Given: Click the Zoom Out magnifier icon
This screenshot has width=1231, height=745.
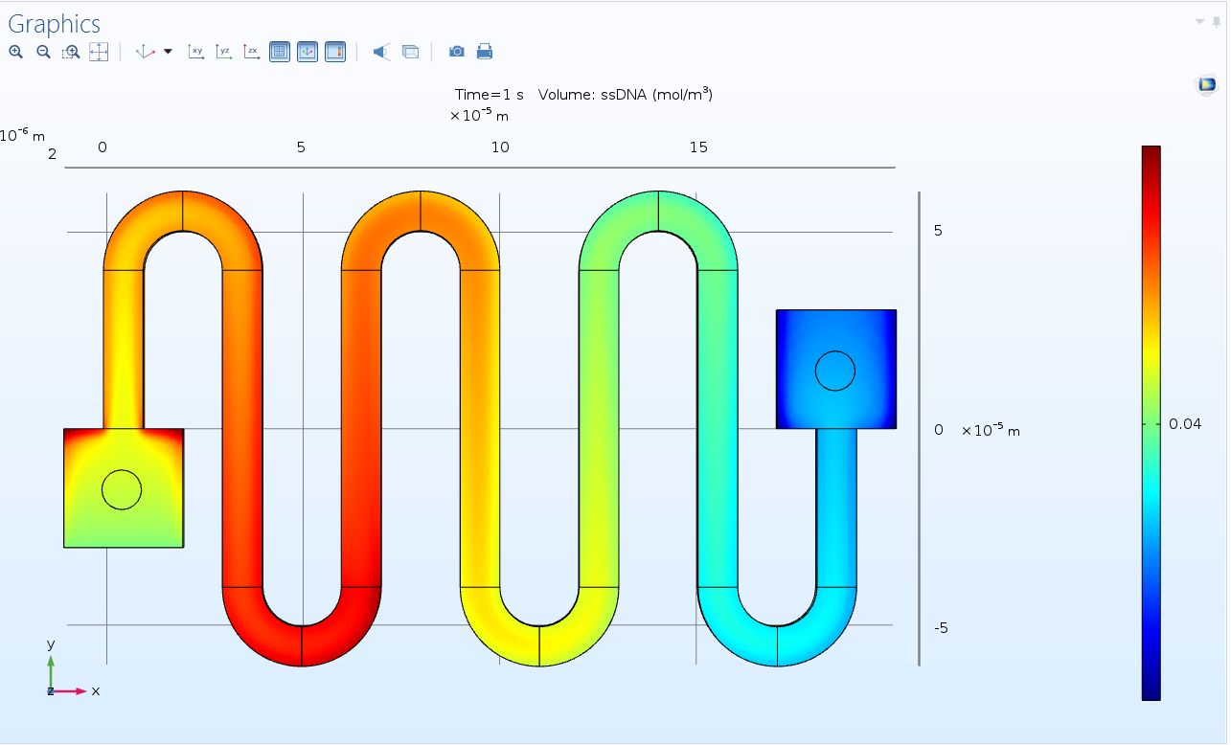Looking at the screenshot, I should pos(43,52).
